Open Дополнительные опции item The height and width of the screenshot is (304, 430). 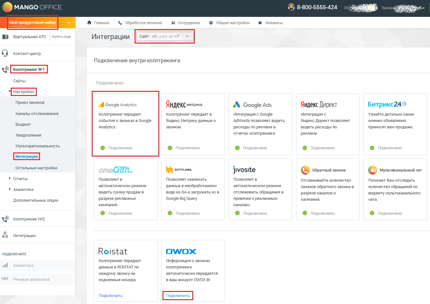pos(36,200)
